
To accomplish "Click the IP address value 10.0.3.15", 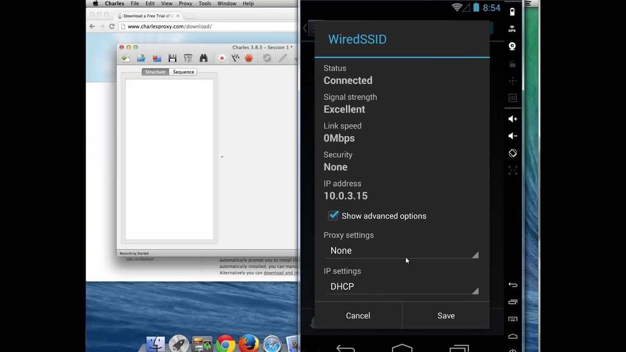I will coord(346,196).
